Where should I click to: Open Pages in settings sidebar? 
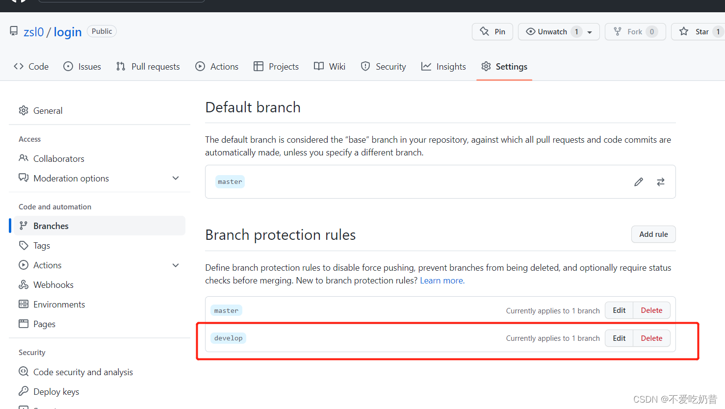coord(100,324)
